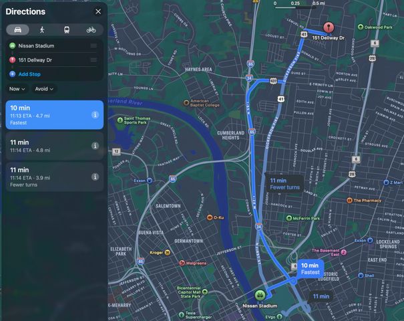Switch to public transit directions
This screenshot has height=321, width=404.
67,29
